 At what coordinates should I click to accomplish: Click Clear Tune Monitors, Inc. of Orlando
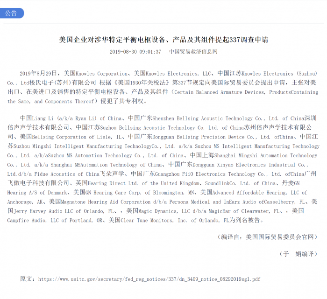pos(170,220)
